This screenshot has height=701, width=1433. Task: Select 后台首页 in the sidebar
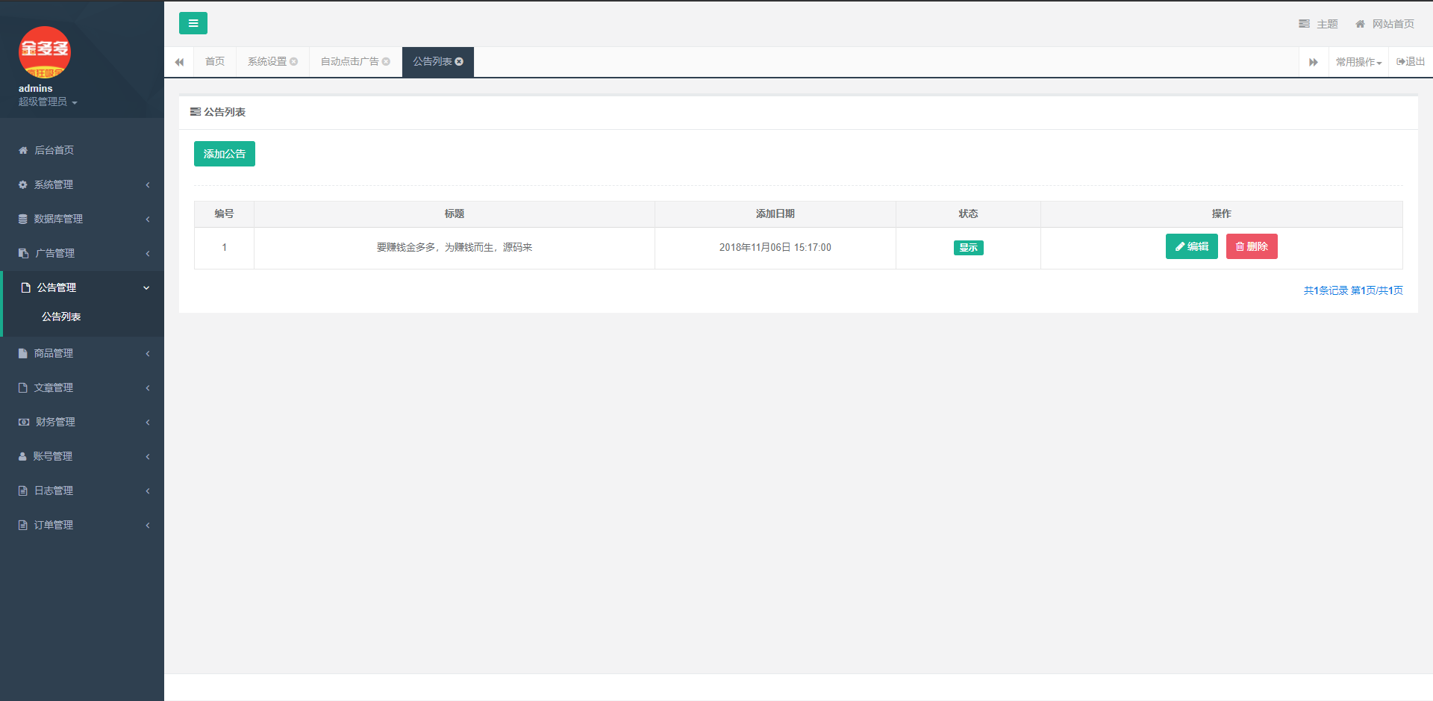pos(54,150)
